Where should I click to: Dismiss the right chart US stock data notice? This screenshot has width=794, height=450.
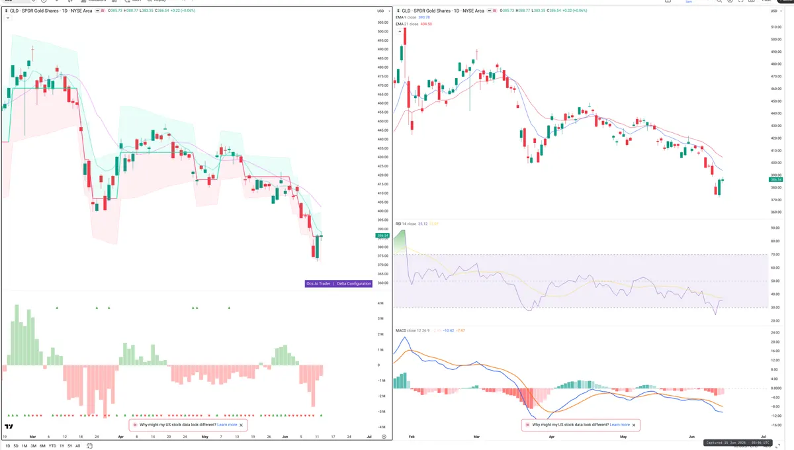click(635, 425)
